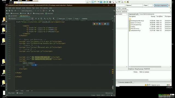
Task: Select bootstrap.bundle.min.js in remote list
Action: (x=137, y=21)
